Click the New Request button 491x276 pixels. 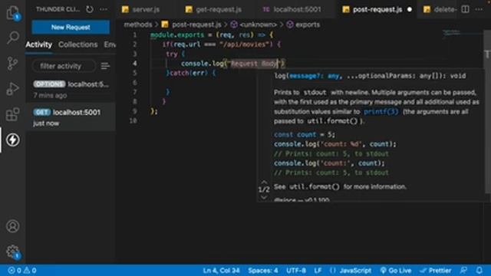pos(71,28)
